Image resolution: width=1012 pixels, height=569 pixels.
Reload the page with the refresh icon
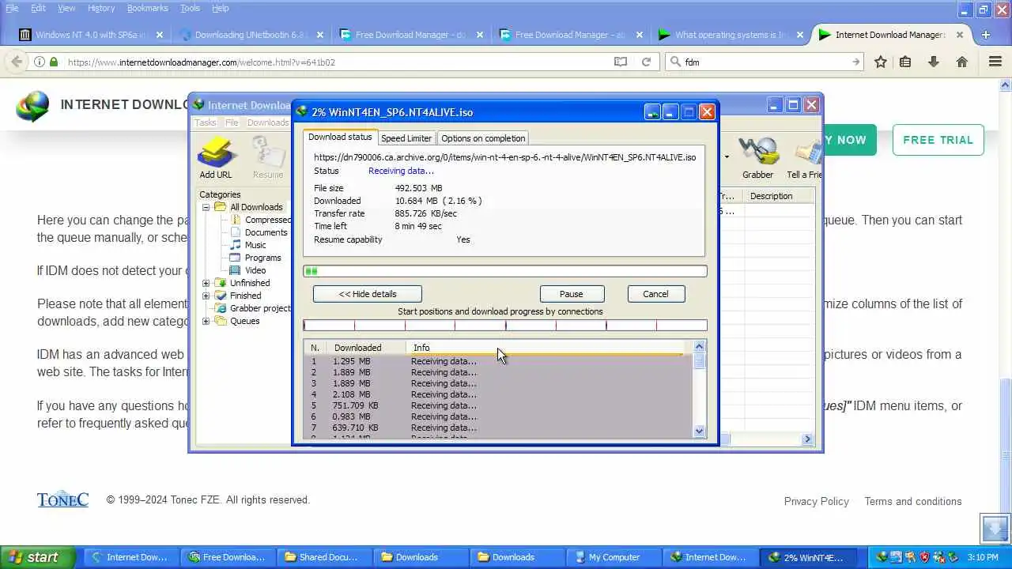(646, 62)
